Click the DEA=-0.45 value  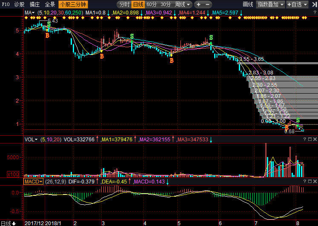point(114,182)
